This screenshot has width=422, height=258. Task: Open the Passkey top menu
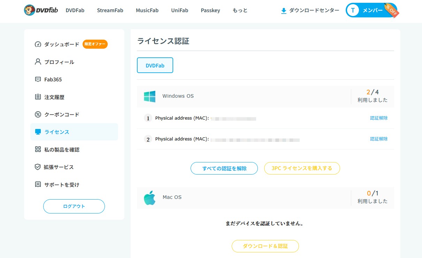tap(210, 10)
